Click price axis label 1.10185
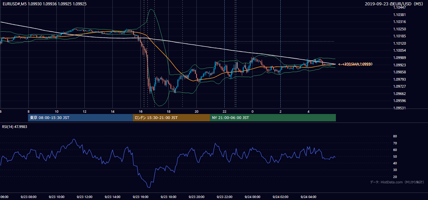This screenshot has height=200, width=428. (400, 36)
